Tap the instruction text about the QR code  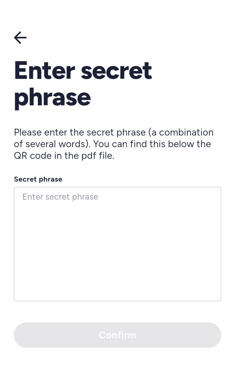[x=114, y=144]
